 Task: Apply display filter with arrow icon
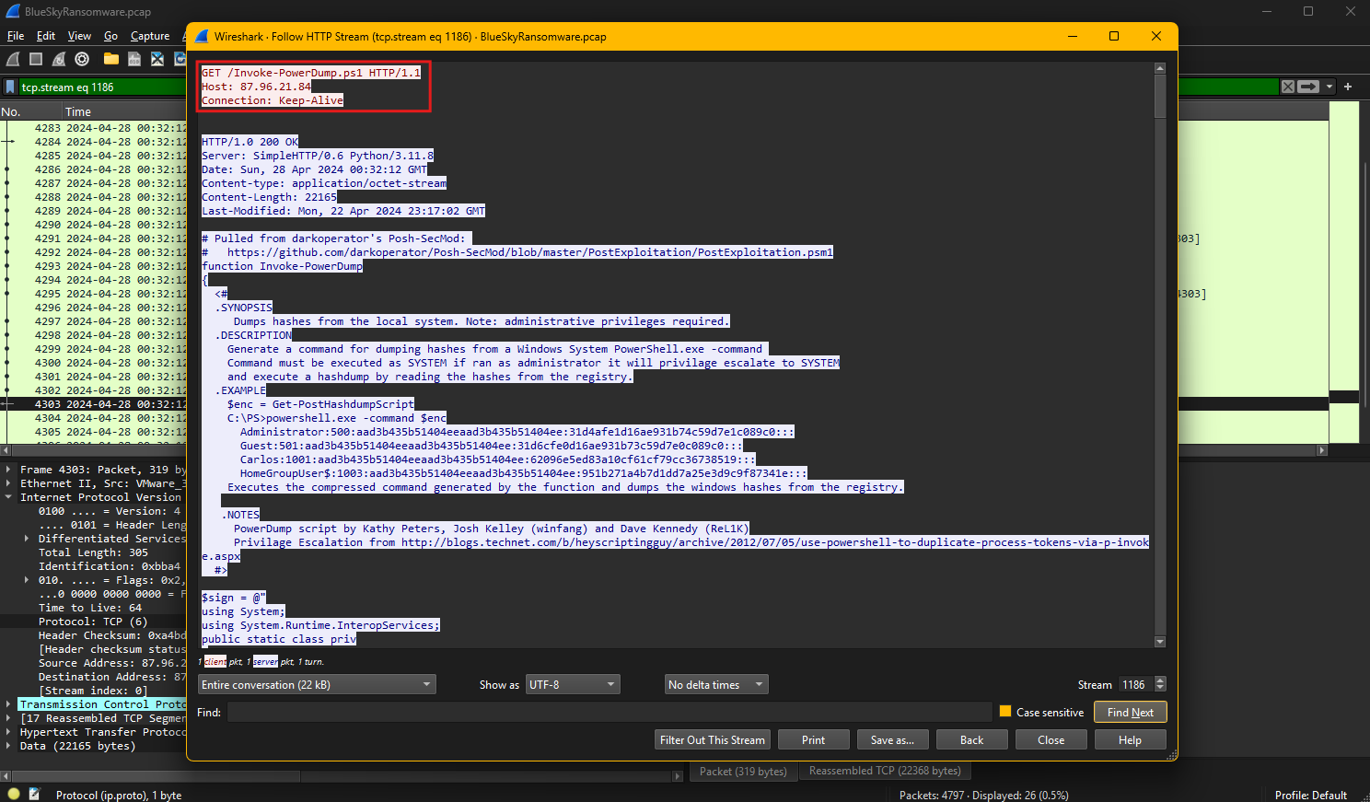point(1308,87)
